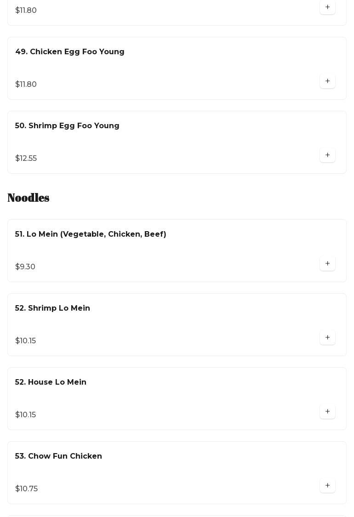Click the $12.55 price of Shrimp Egg Foo Young

coord(26,159)
